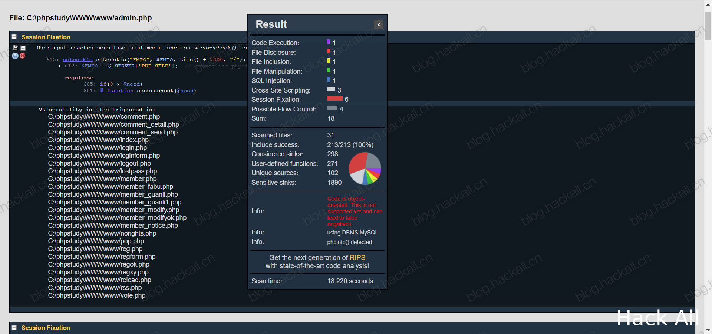
Task: Click the phpinfo() detected info text
Action: pos(349,242)
